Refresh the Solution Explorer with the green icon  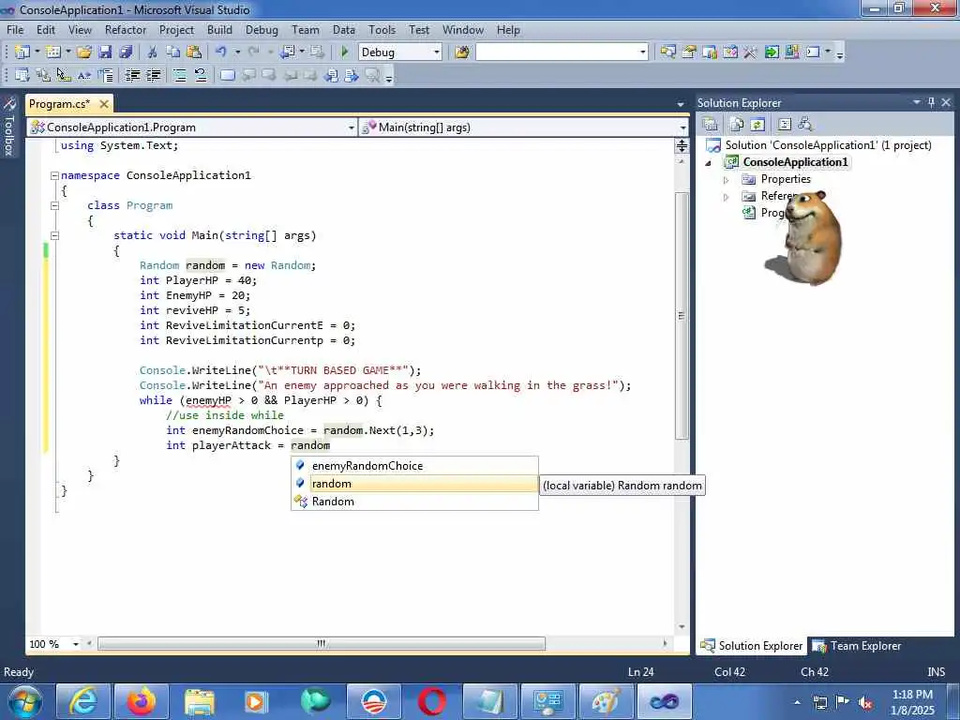tap(757, 125)
